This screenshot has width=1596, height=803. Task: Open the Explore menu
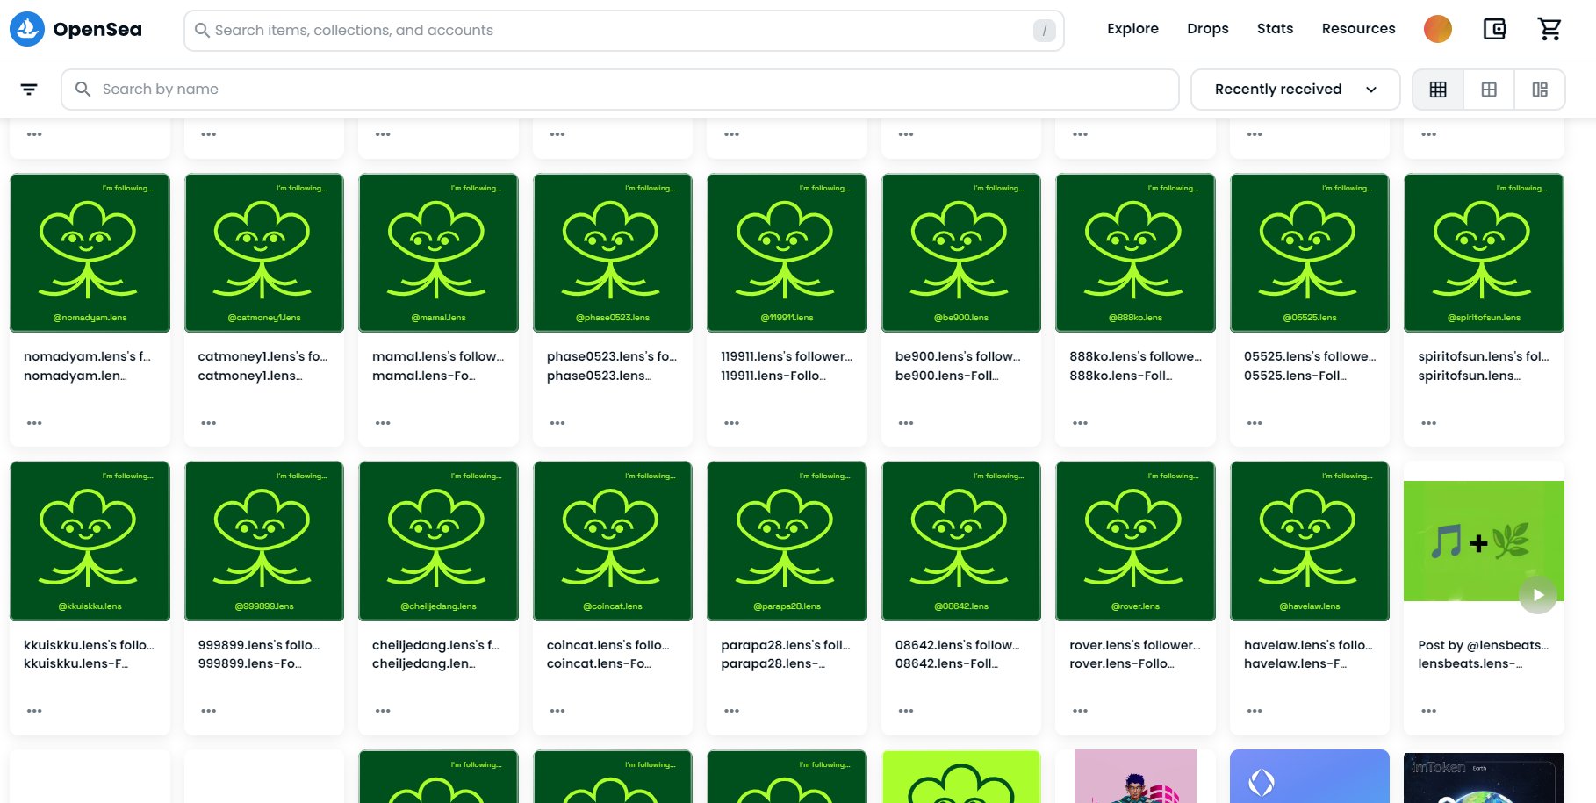tap(1132, 29)
